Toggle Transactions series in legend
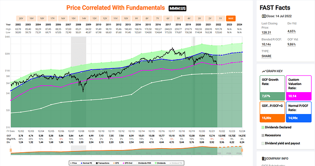Screen dimensions: 315x166 pos(103,163)
